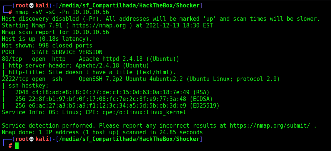Click the http-server-header line

pyautogui.click(x=75, y=66)
